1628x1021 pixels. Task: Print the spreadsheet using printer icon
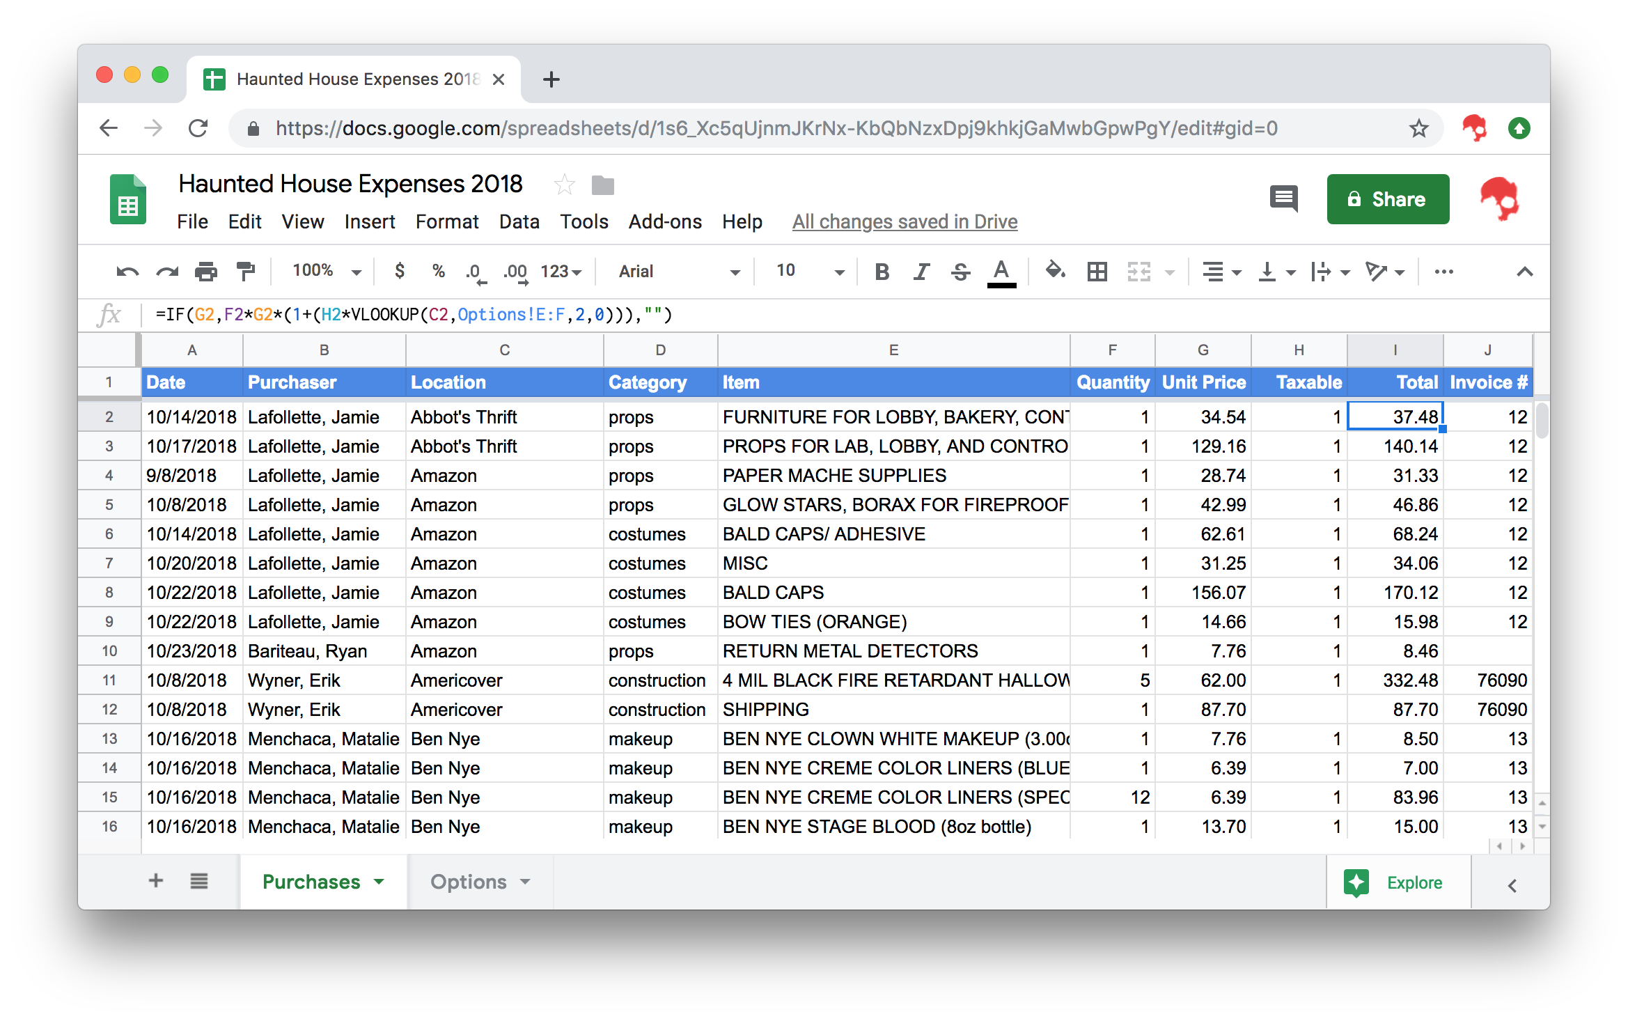[x=206, y=272]
